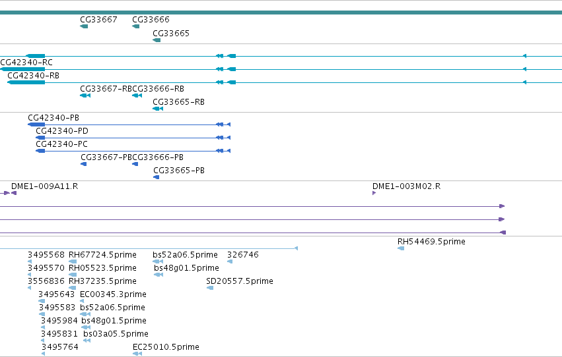Click the light-blue glyph under RH54469.5prime
This screenshot has width=562, height=357.
(401, 248)
